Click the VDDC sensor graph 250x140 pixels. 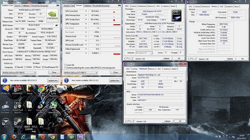110,53
